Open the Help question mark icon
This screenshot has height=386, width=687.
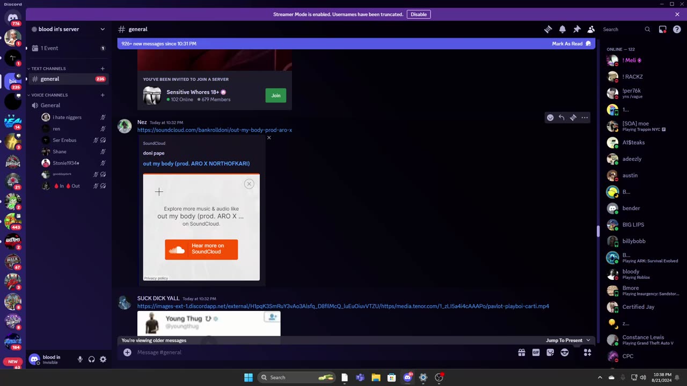tap(677, 29)
